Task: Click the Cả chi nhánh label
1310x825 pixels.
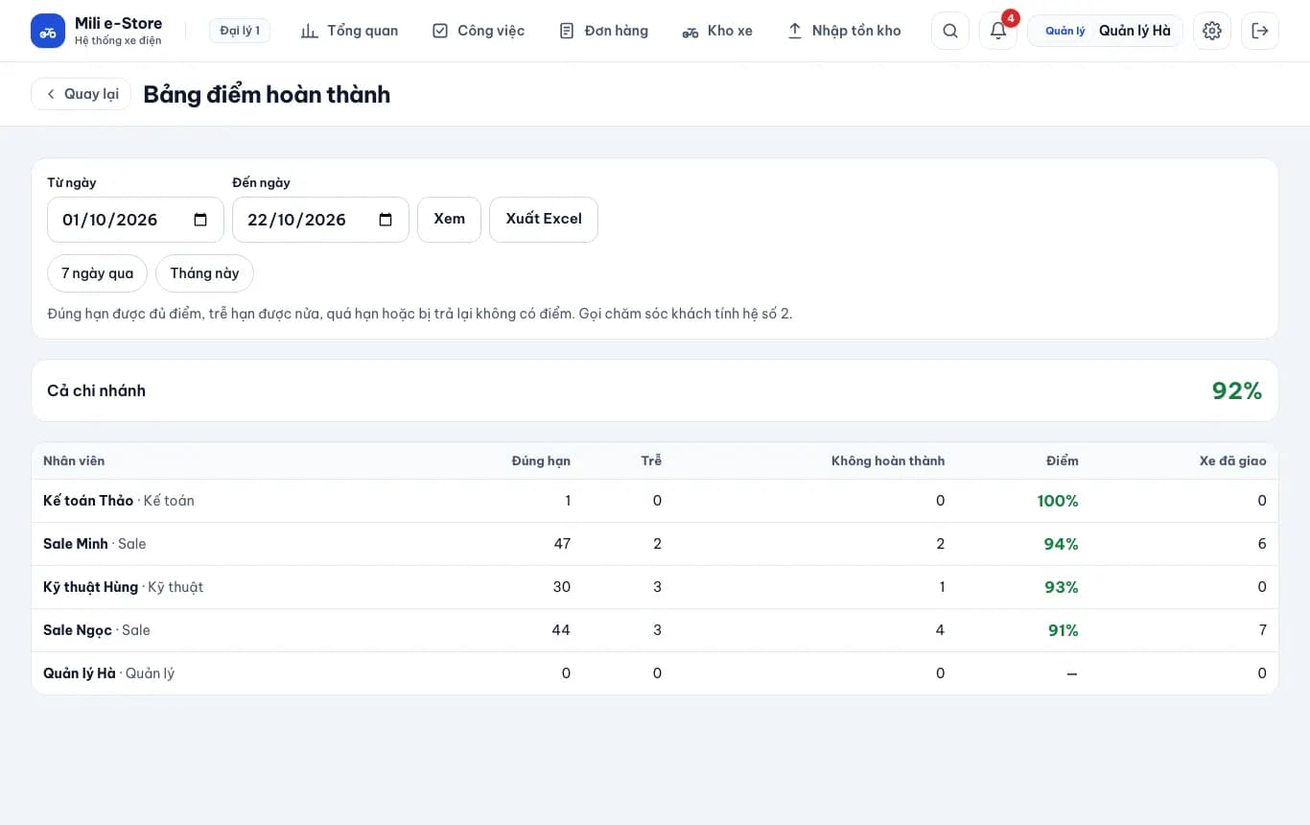Action: click(x=96, y=390)
